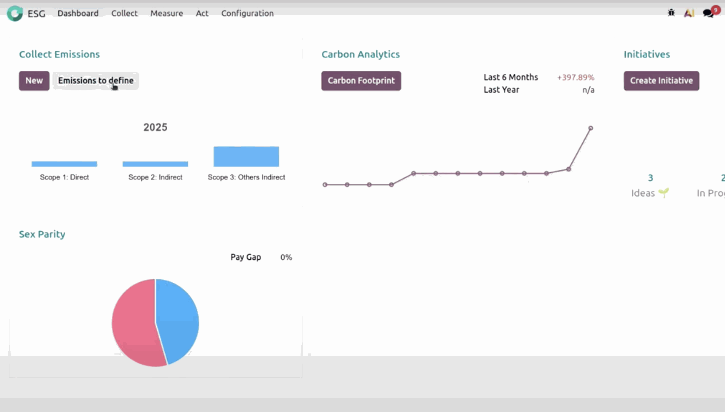Open the messaging conversations icon
This screenshot has width=725, height=412.
click(x=708, y=14)
